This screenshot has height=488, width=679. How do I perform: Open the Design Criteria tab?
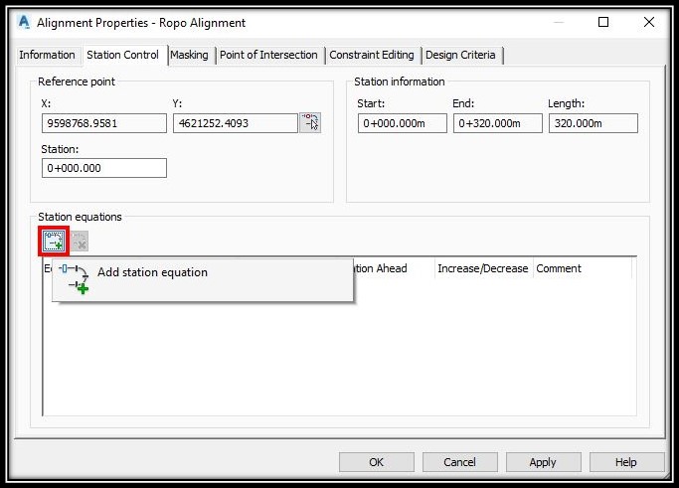pos(460,55)
